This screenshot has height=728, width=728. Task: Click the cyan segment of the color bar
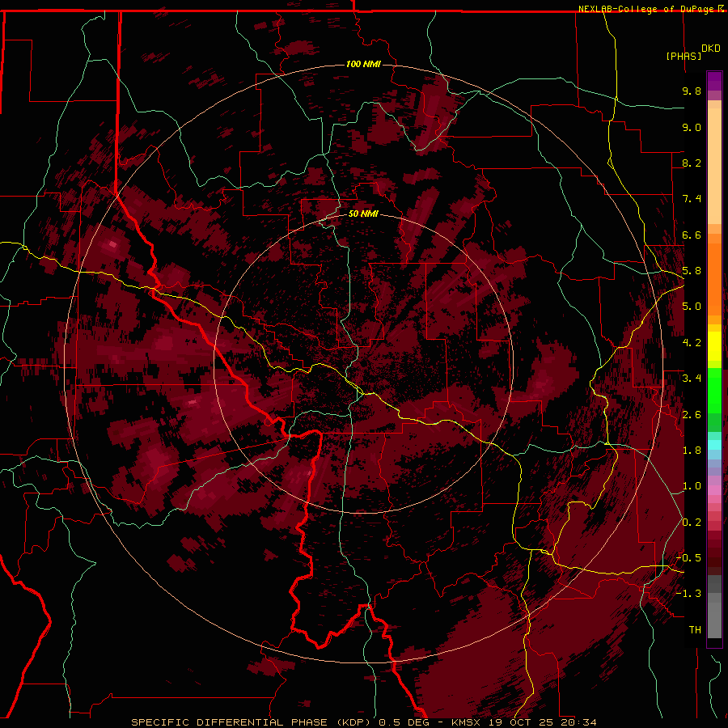[x=714, y=444]
